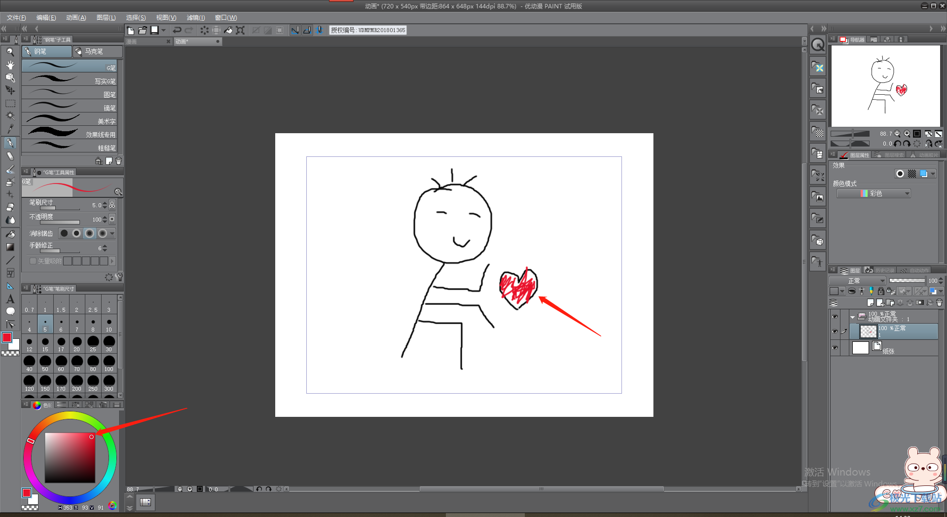947x517 pixels.
Task: Select the rectangular marquee selection tool
Action: (x=10, y=104)
